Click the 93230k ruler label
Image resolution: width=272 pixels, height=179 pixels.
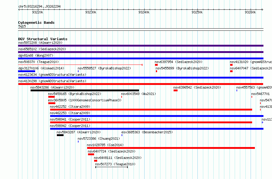(91, 12)
